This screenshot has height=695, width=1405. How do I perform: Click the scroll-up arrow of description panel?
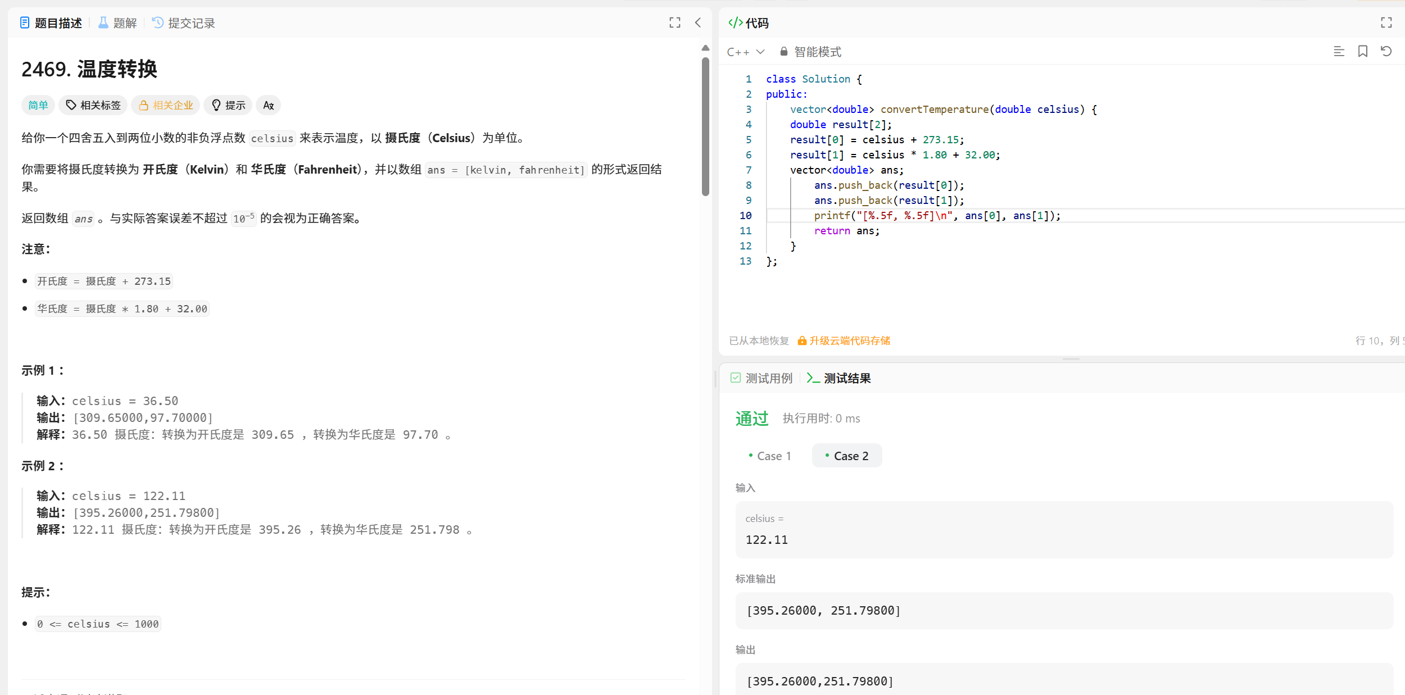(x=705, y=48)
